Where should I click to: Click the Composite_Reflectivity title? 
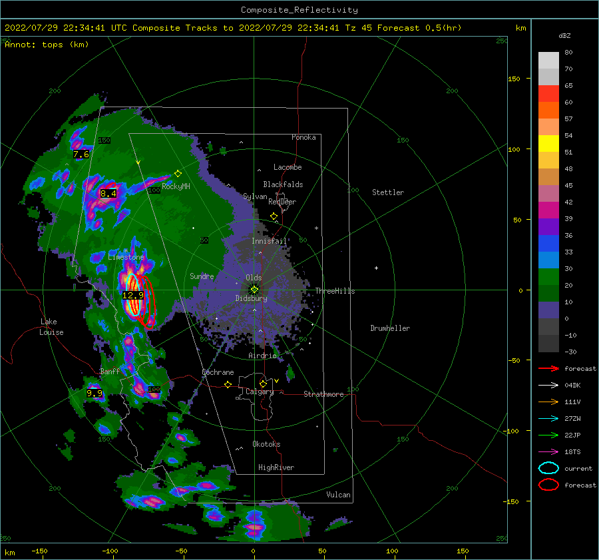point(299,10)
